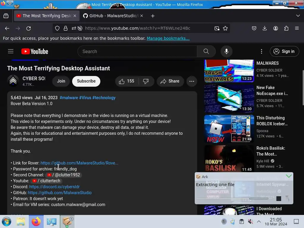List all tabs dropdown arrow

pyautogui.click(x=298, y=16)
